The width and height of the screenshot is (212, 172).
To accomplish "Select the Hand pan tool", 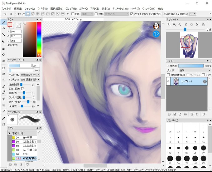I will click(3, 124).
